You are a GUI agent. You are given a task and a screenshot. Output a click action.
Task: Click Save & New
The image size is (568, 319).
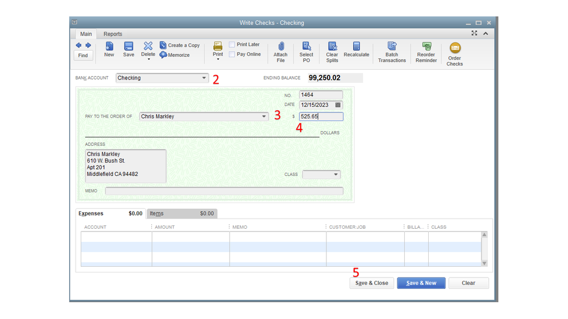click(x=421, y=283)
